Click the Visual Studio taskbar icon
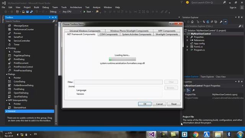Viewport: 245px width, 138px height. [x=152, y=135]
